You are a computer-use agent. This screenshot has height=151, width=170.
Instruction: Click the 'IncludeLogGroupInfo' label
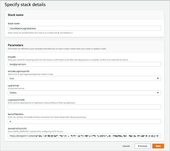pyautogui.click(x=19, y=71)
